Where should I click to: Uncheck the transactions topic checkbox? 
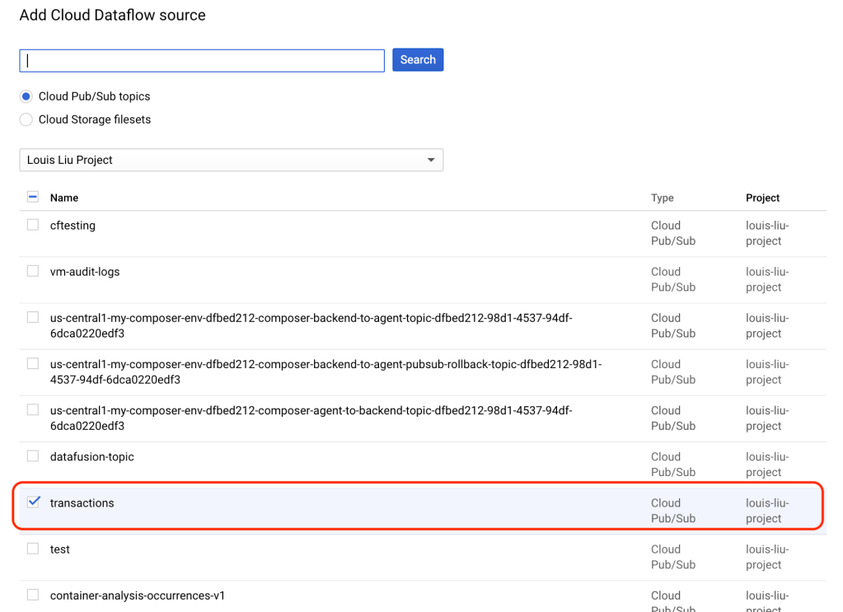[33, 502]
